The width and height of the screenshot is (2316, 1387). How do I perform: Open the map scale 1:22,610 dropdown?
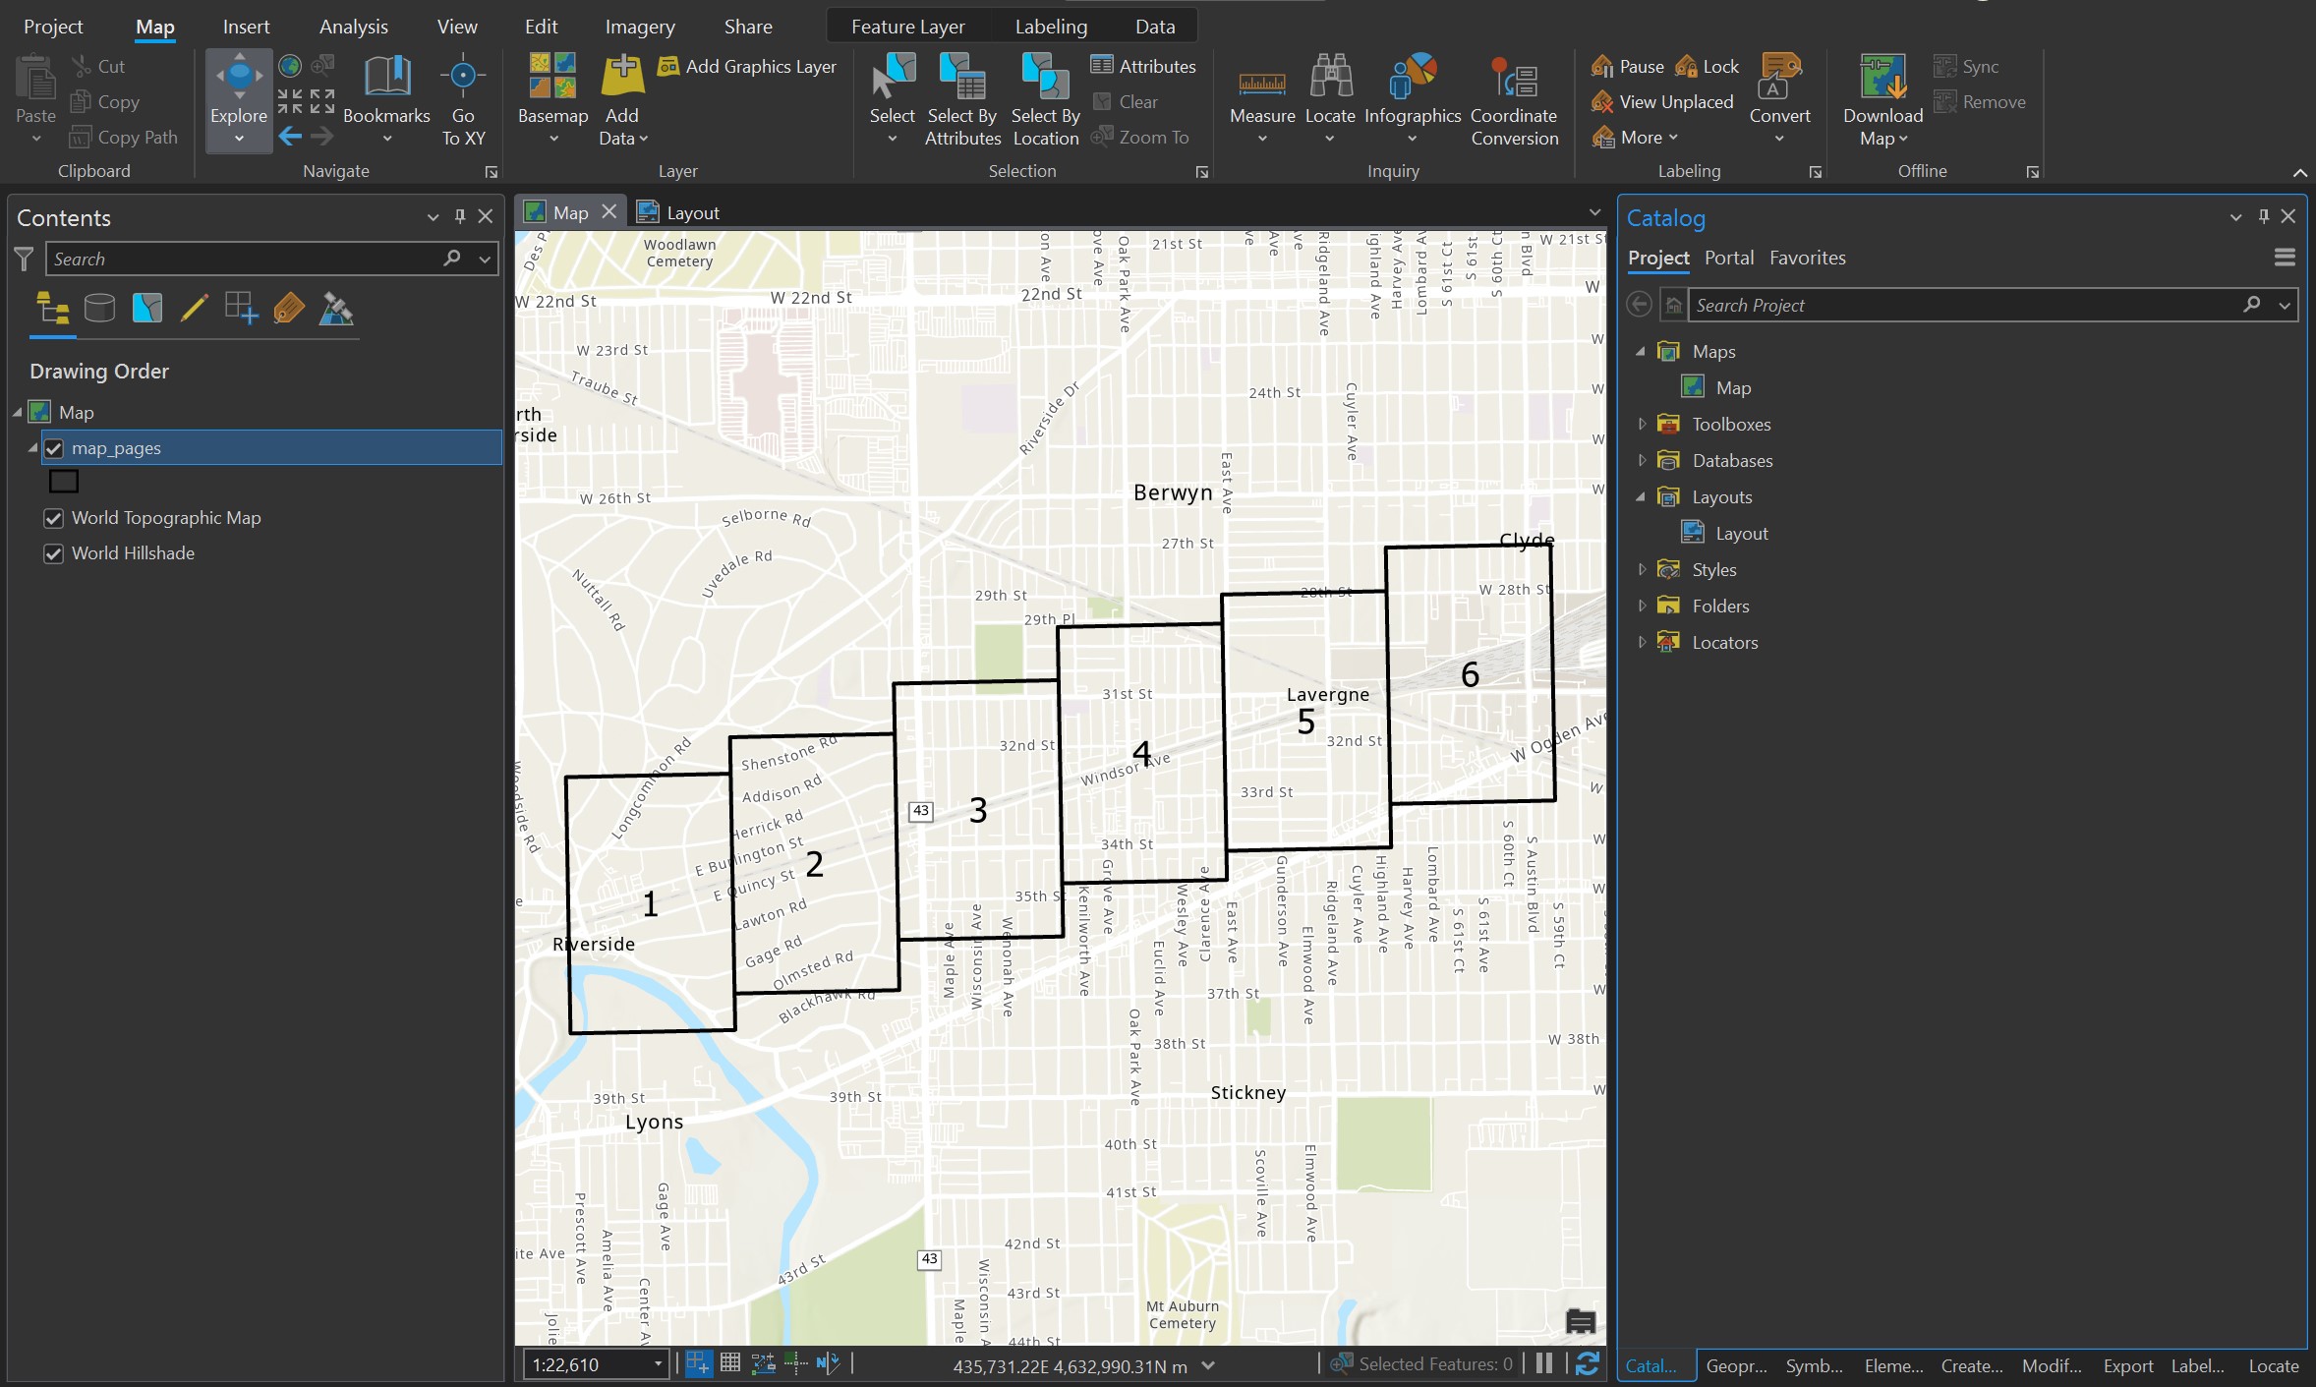(x=658, y=1364)
